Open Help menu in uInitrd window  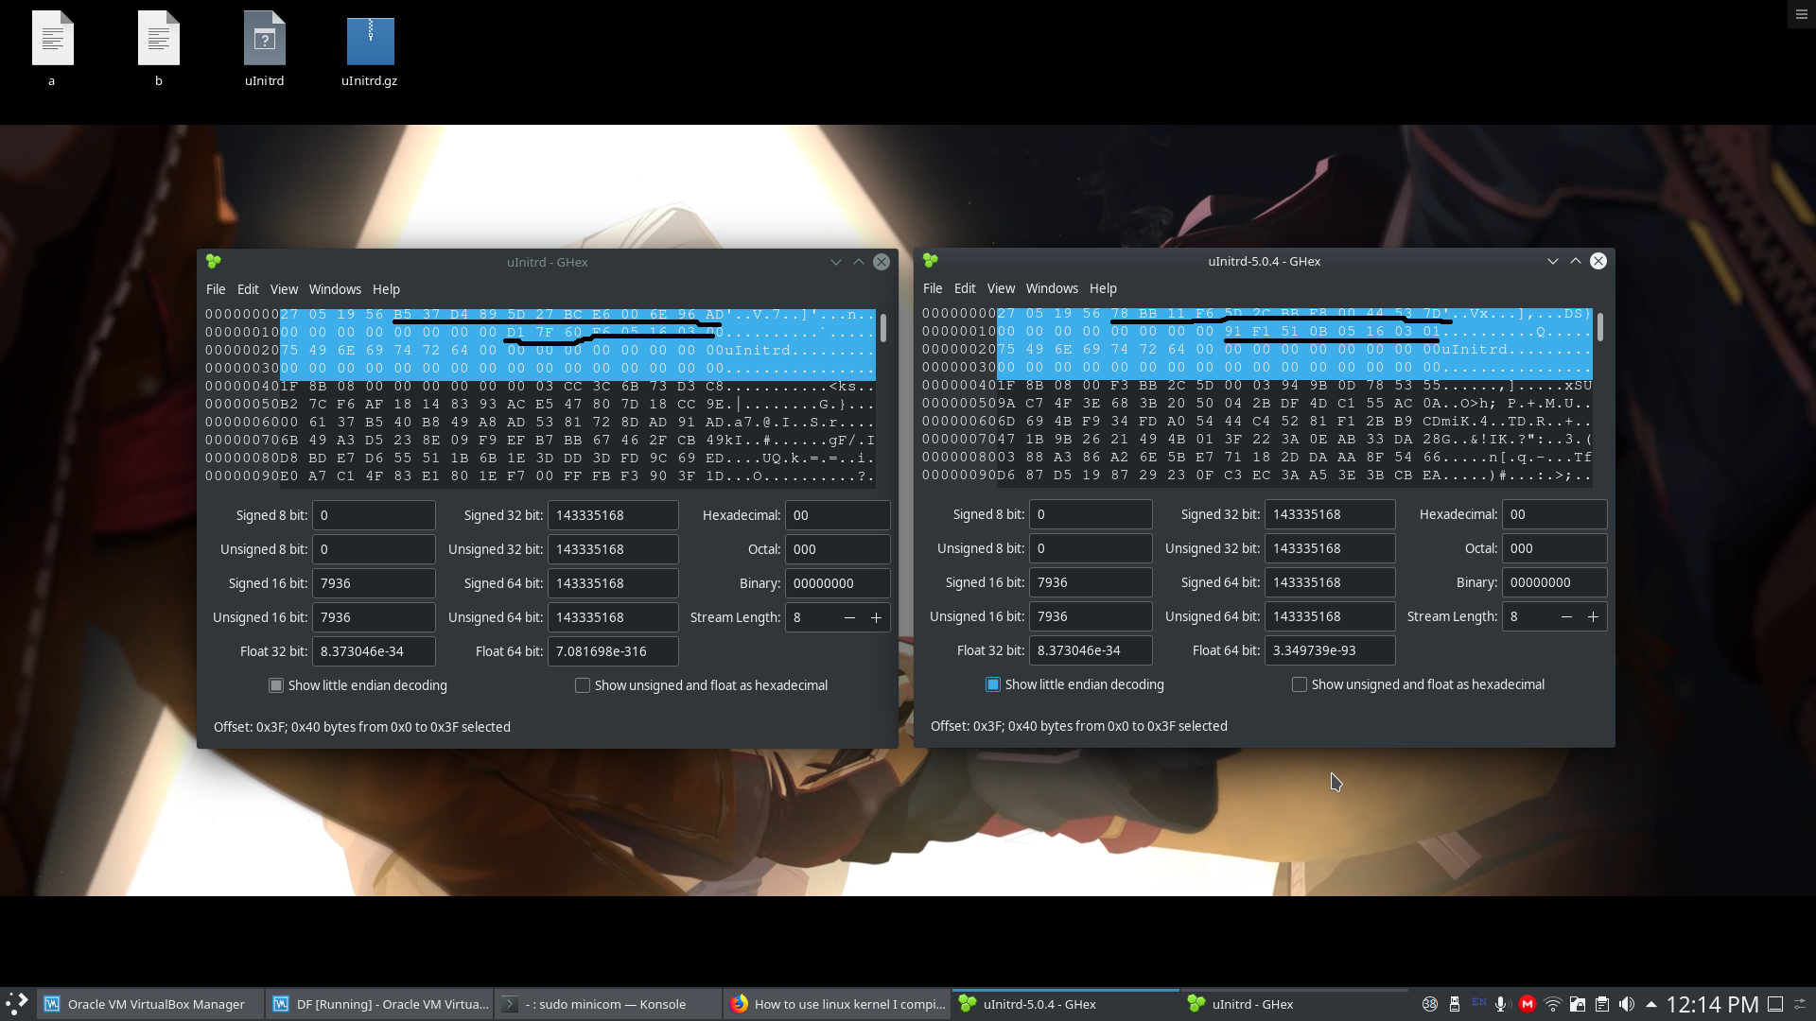(386, 289)
